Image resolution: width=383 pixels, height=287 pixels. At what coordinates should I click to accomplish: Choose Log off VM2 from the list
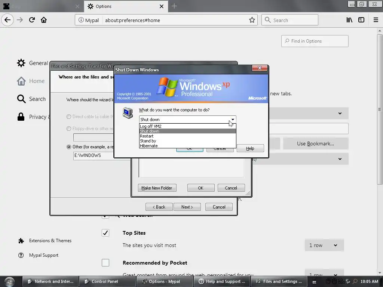[x=188, y=126]
